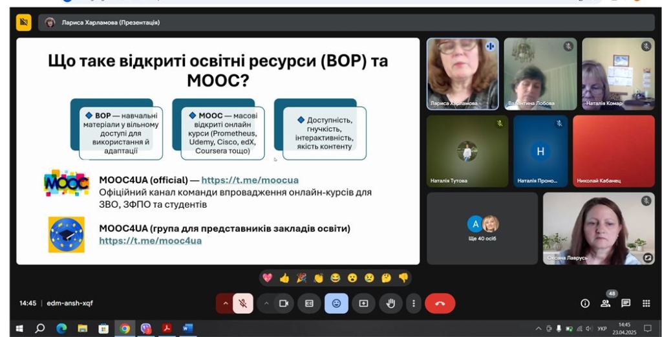Viewport: 662px width, 337px height.
Task: Show the participants list people icon
Action: point(606,303)
